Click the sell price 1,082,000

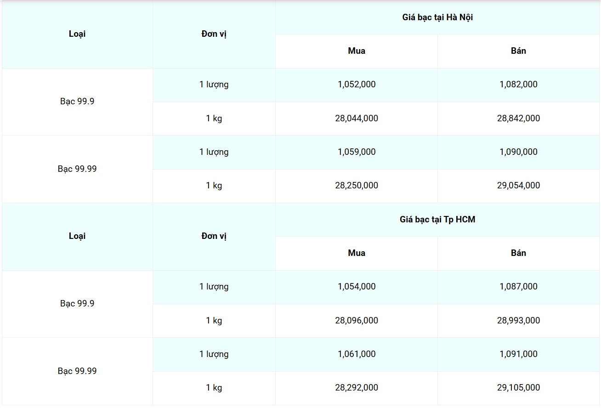[x=518, y=85]
